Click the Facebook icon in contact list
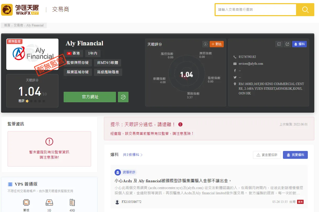The image size is (319, 212). [x=235, y=70]
